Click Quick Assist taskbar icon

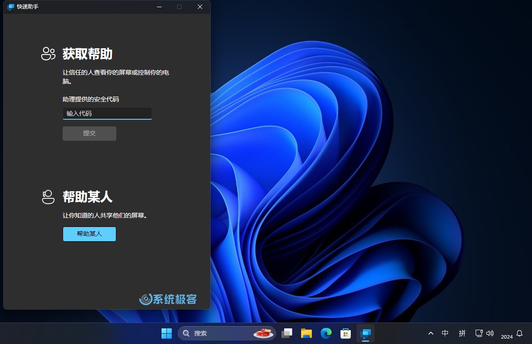coord(366,333)
